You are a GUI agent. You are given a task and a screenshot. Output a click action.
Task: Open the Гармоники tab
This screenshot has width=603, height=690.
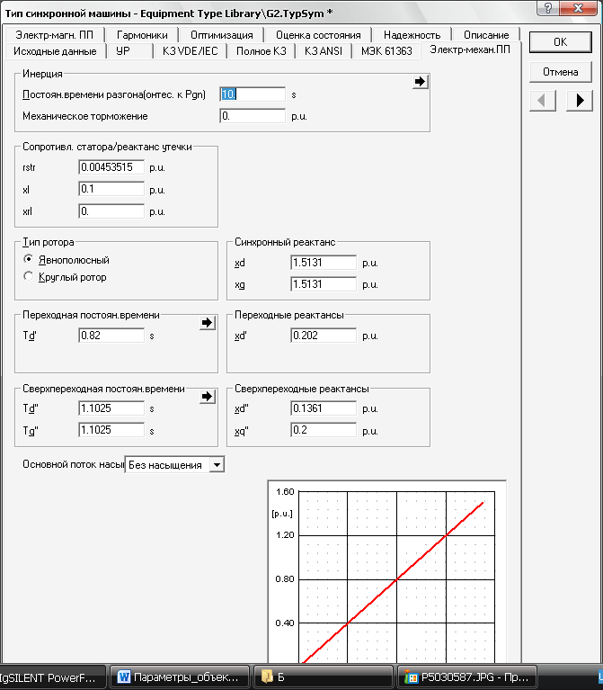tap(142, 35)
